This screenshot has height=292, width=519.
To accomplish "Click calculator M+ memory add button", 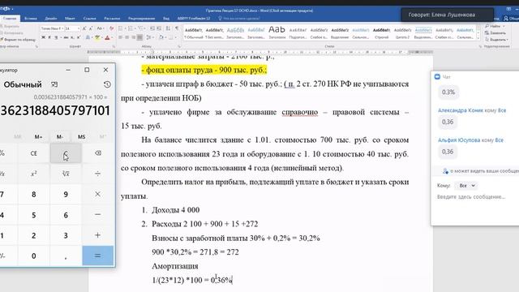I will [x=38, y=137].
